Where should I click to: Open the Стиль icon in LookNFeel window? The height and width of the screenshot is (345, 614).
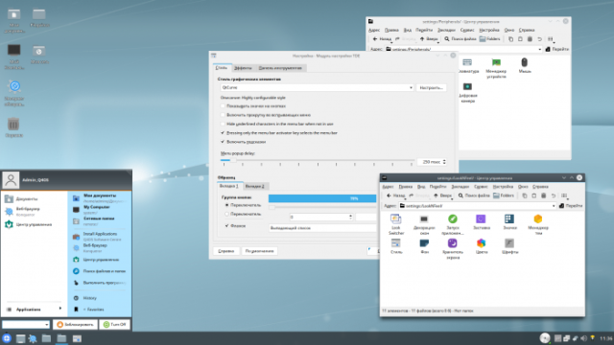tap(396, 246)
